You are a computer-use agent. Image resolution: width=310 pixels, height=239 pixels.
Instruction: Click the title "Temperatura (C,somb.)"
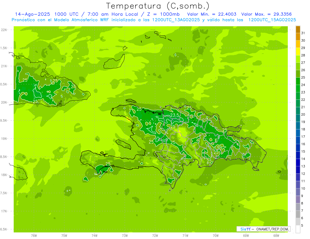click(158, 6)
